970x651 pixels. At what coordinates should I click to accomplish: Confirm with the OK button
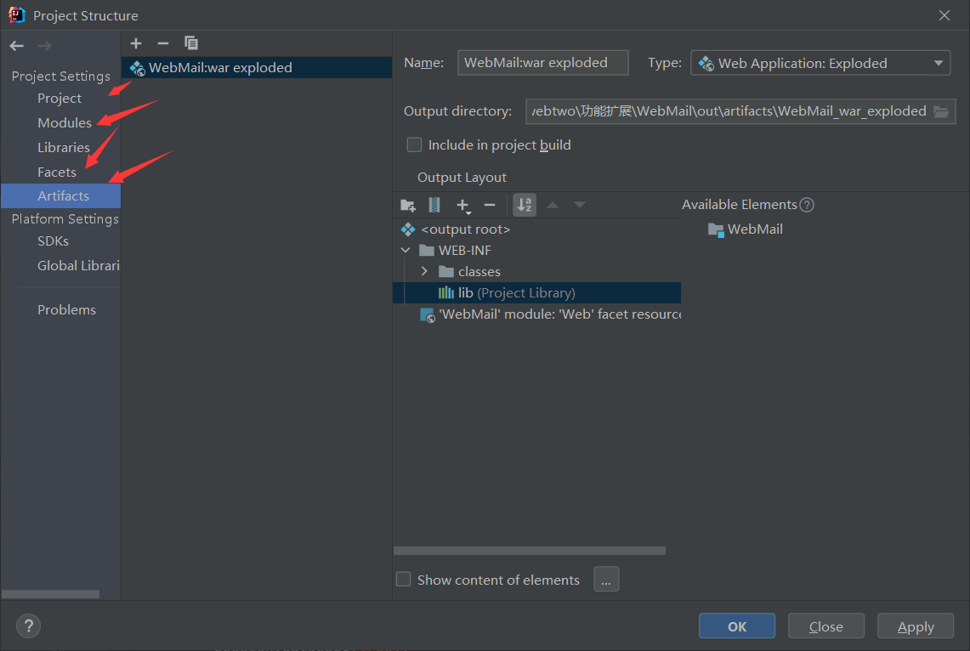tap(737, 626)
